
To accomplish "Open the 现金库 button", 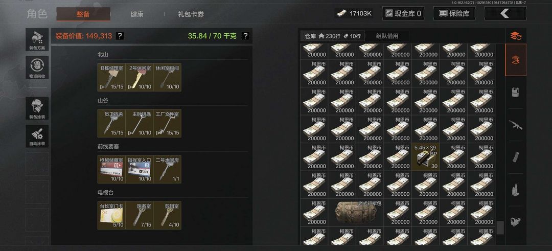I will 403,14.
